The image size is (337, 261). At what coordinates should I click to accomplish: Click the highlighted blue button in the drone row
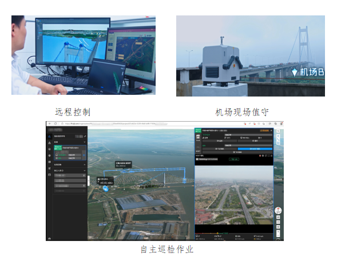(255, 149)
